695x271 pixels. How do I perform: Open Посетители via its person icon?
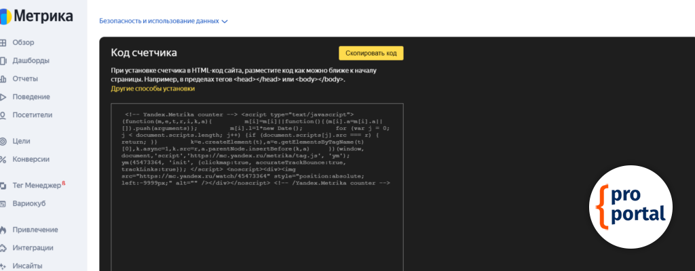[3, 114]
